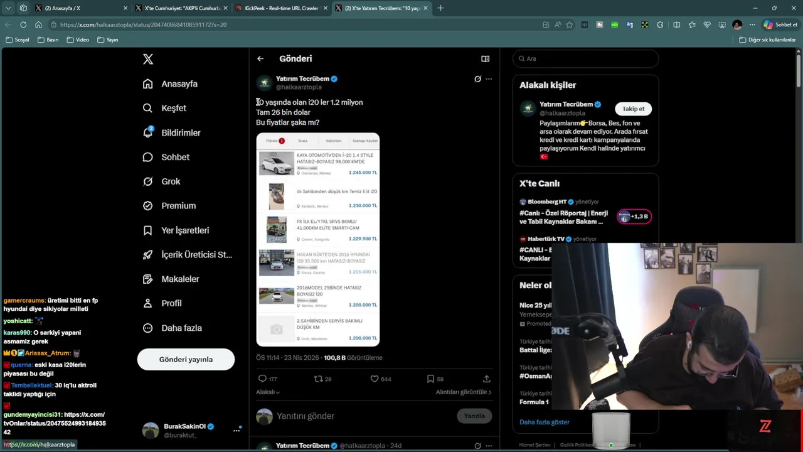803x452 pixels.
Task: Open the Video bookmarks folder
Action: (x=78, y=40)
